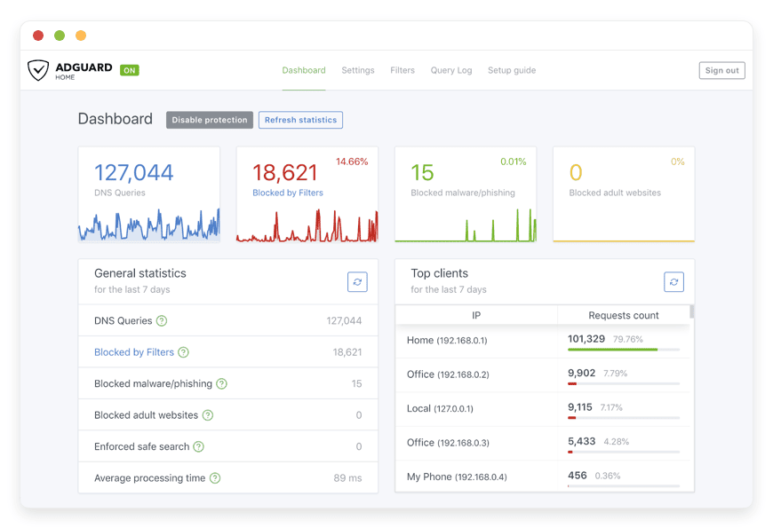Image resolution: width=773 pixels, height=528 pixels.
Task: Click Refresh statistics button
Action: click(300, 120)
